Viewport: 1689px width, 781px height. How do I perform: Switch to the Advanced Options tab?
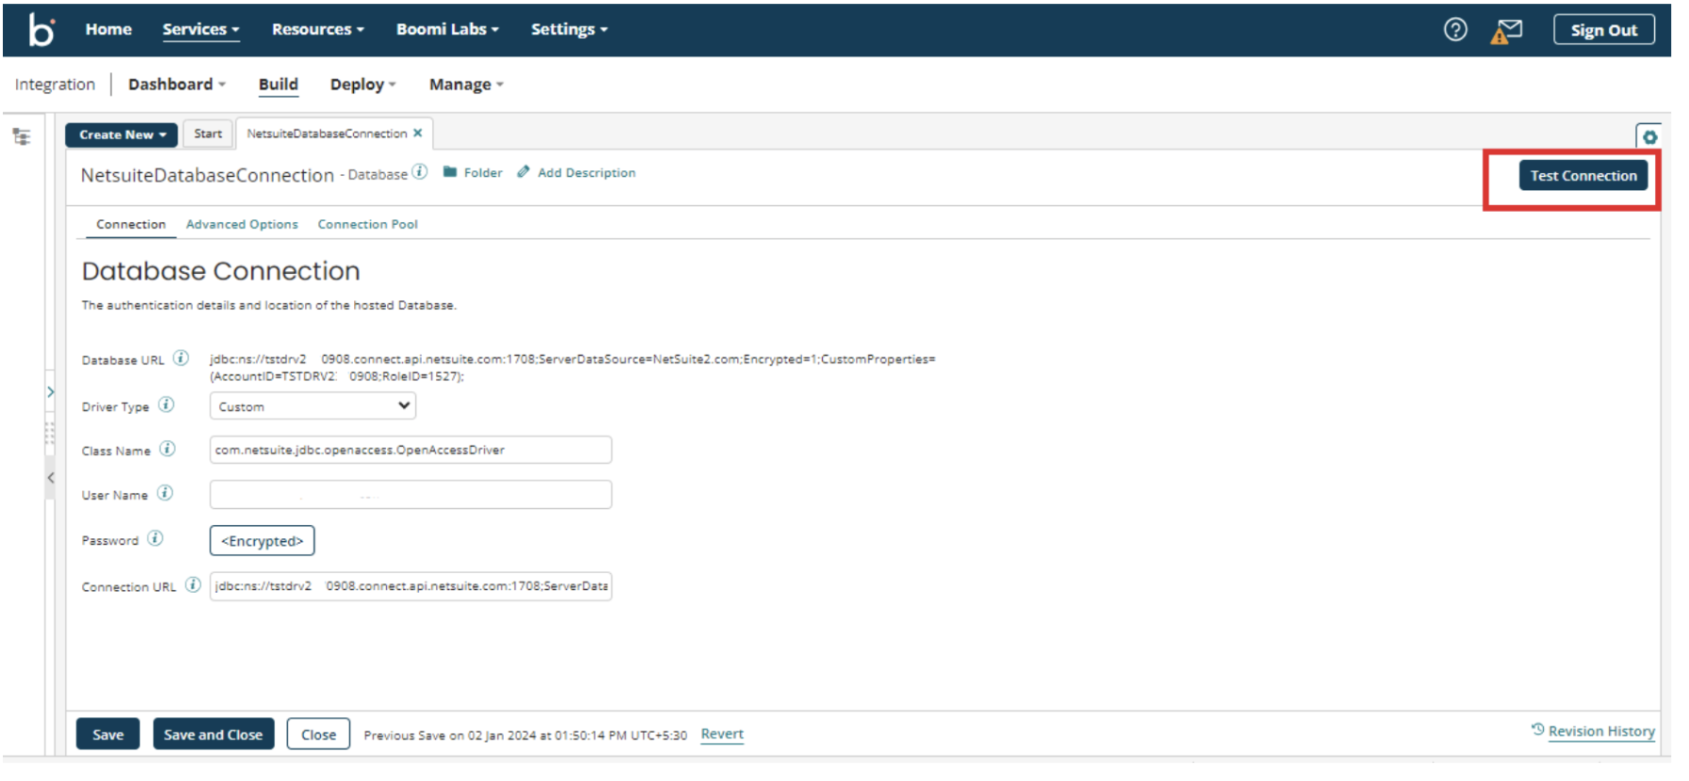pyautogui.click(x=242, y=224)
